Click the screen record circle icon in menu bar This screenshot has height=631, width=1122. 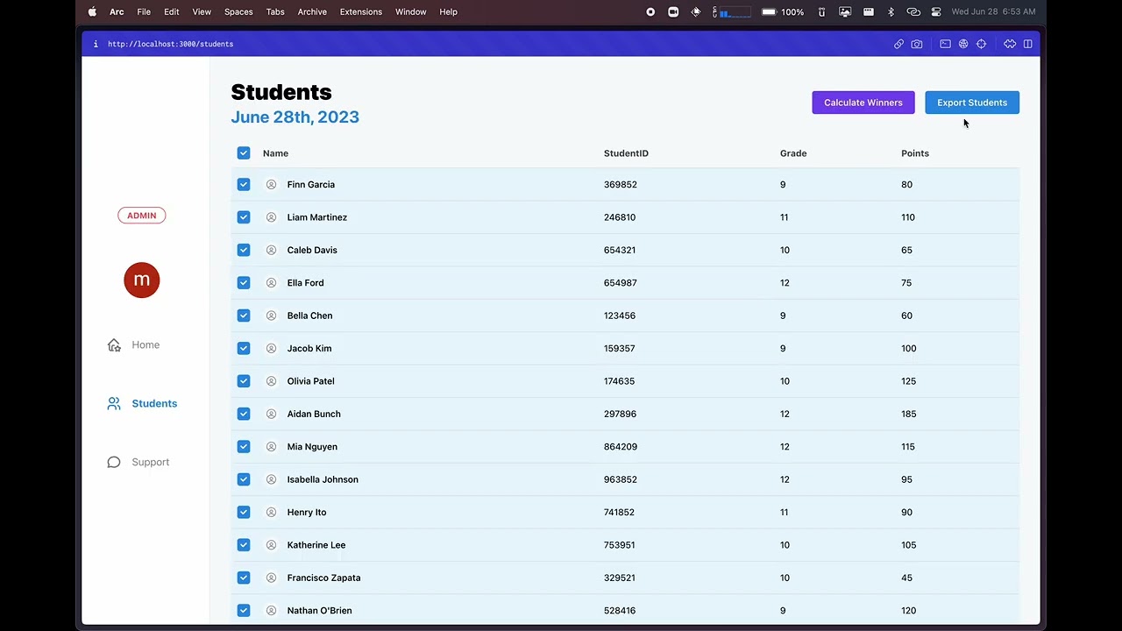pyautogui.click(x=650, y=11)
